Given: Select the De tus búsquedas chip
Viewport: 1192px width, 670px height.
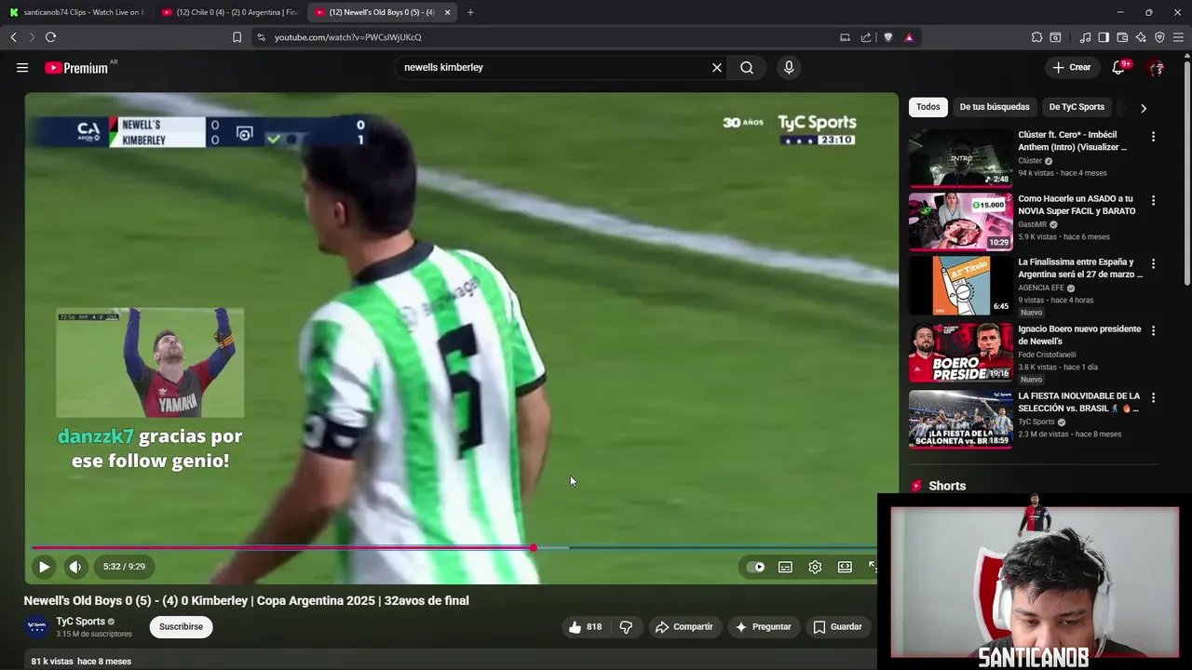Looking at the screenshot, I should click(x=995, y=107).
